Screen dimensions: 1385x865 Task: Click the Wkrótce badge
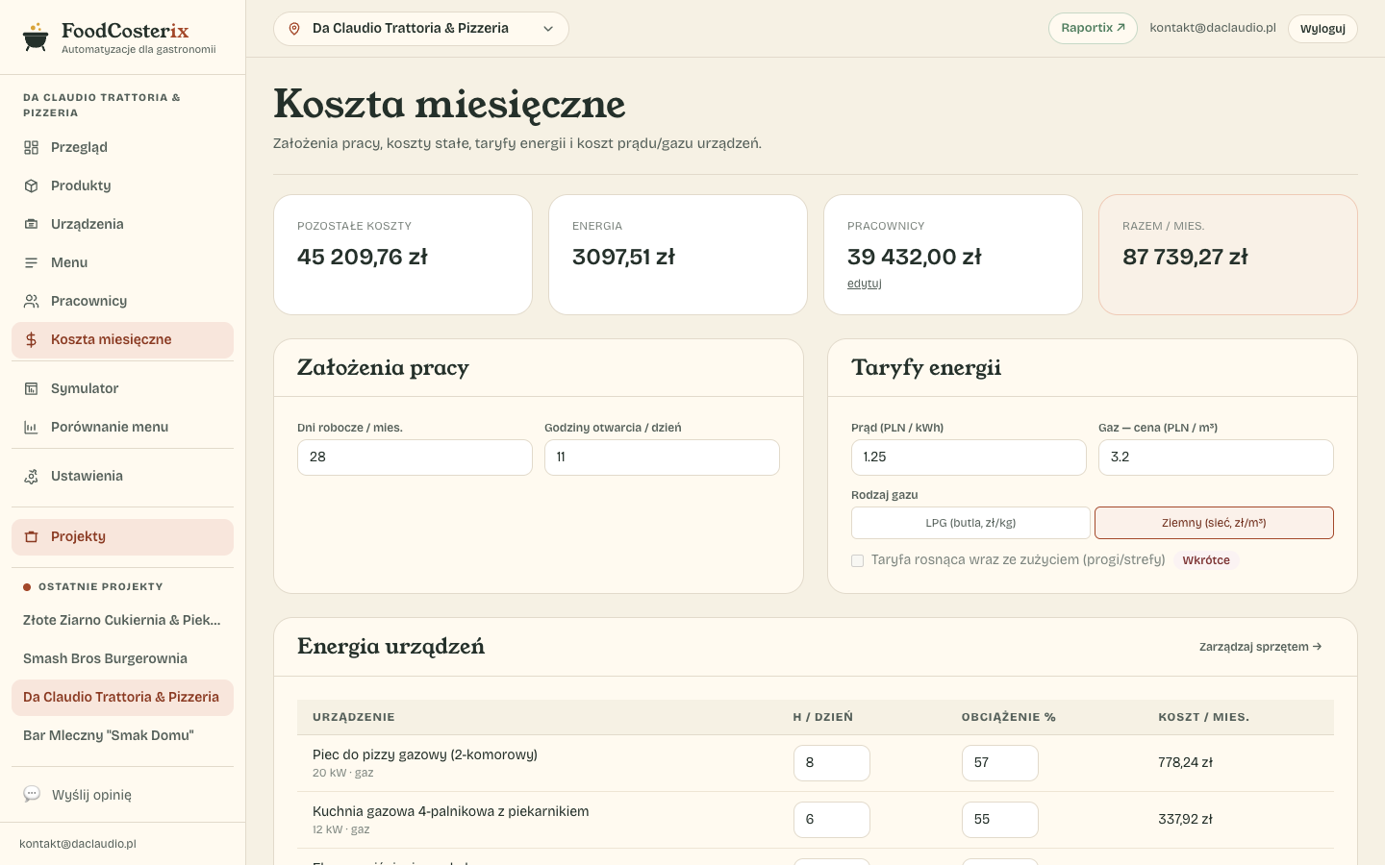click(1206, 560)
